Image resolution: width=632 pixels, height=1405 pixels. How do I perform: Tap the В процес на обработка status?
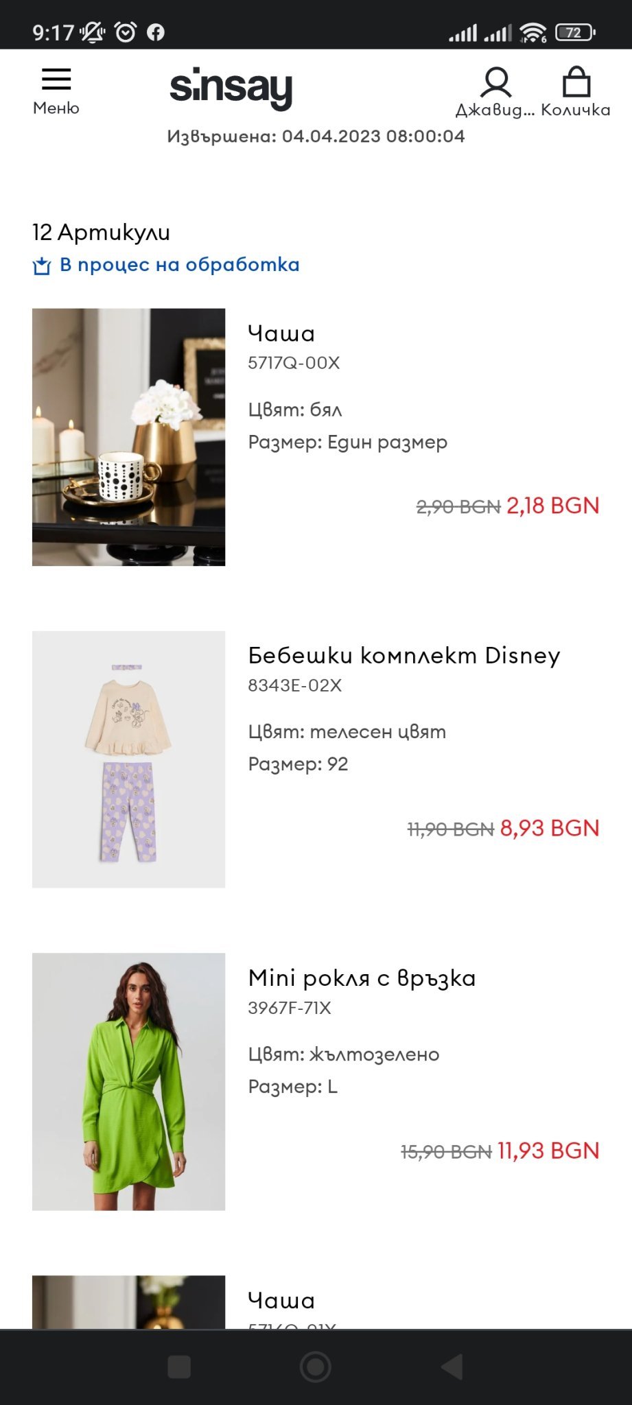(179, 265)
